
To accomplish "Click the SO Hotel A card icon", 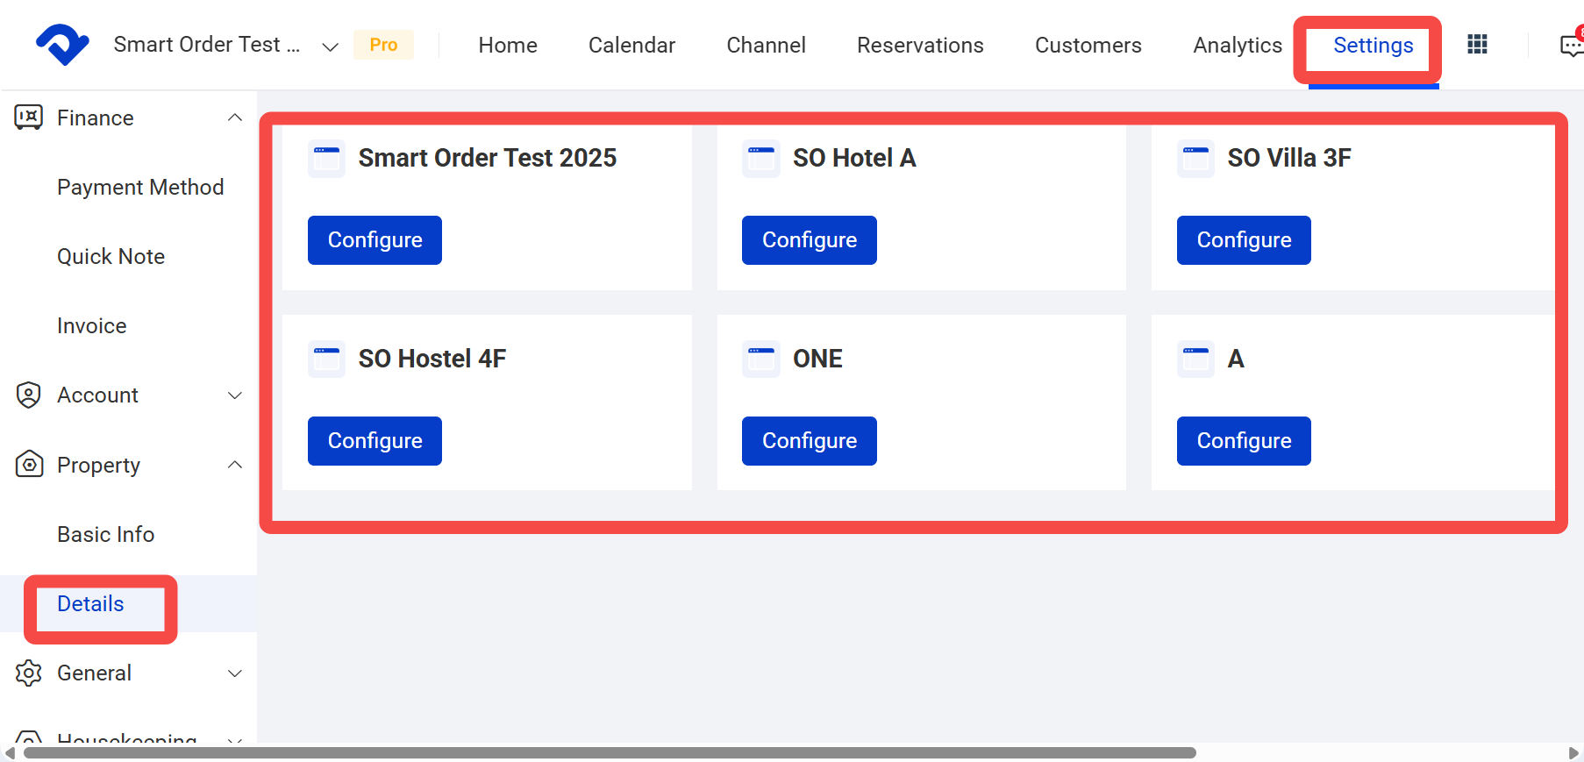I will click(760, 159).
